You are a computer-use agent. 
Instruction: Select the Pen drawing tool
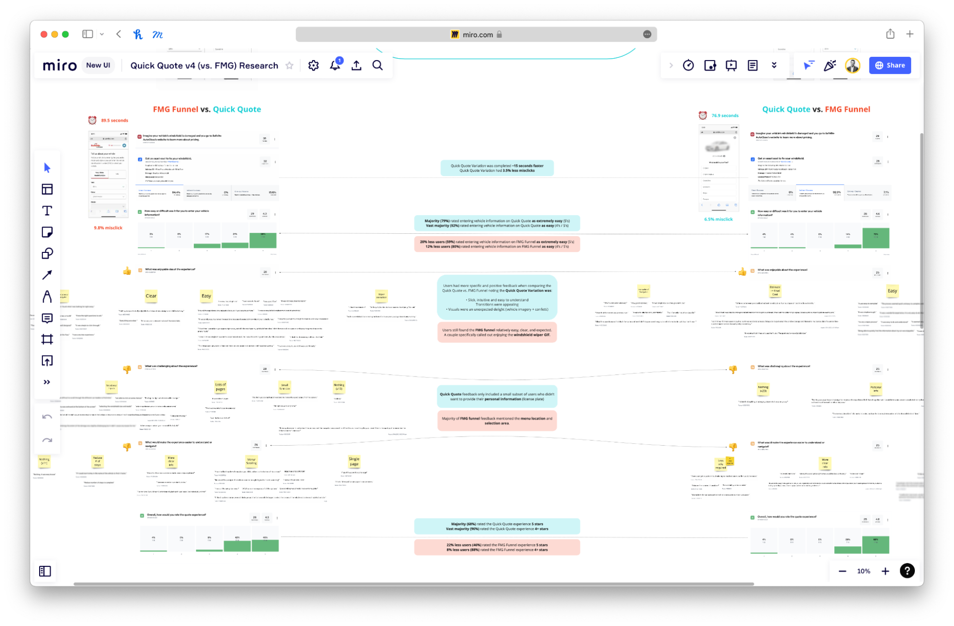(47, 297)
